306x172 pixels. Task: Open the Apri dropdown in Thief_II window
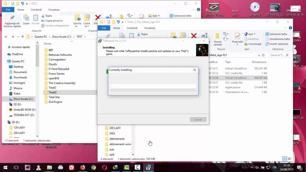[x=250, y=34]
